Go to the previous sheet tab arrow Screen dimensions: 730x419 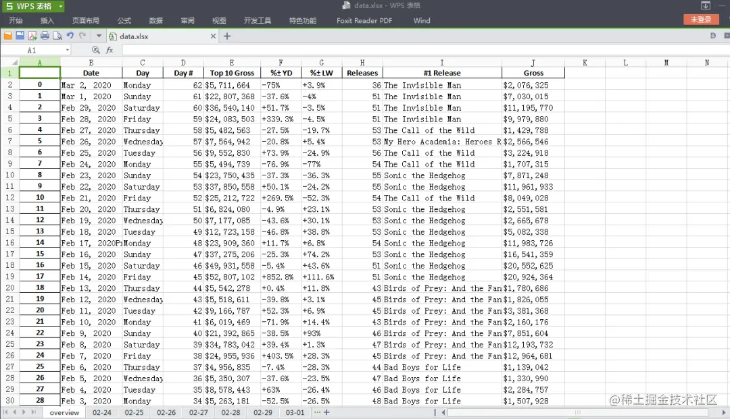coord(14,412)
